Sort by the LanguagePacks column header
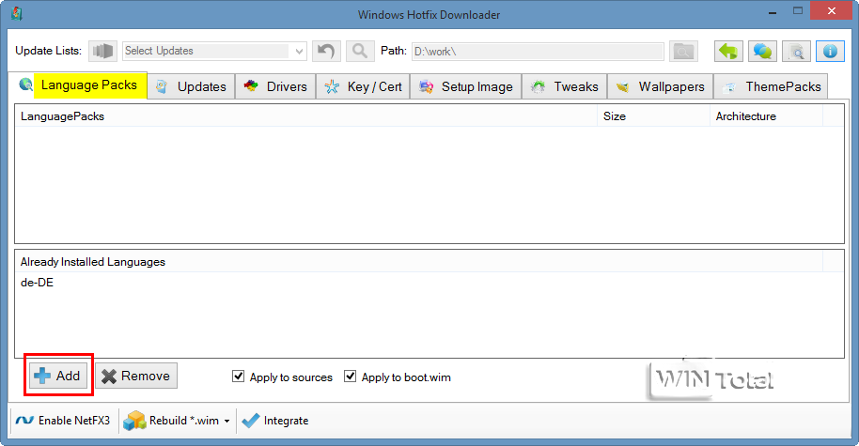 305,116
